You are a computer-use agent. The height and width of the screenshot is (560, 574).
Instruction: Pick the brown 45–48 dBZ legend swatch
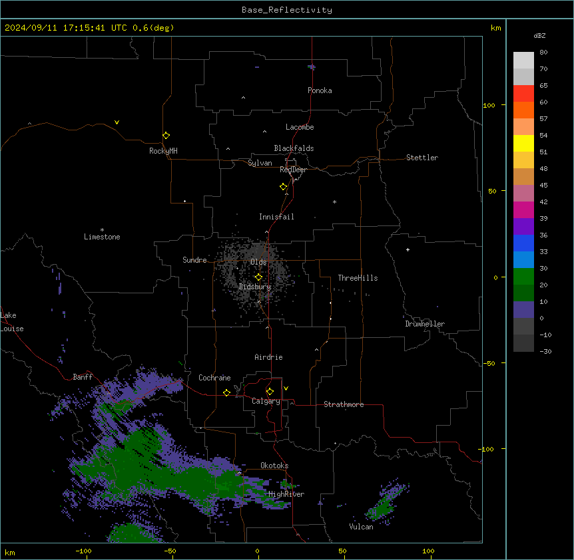[x=523, y=176]
